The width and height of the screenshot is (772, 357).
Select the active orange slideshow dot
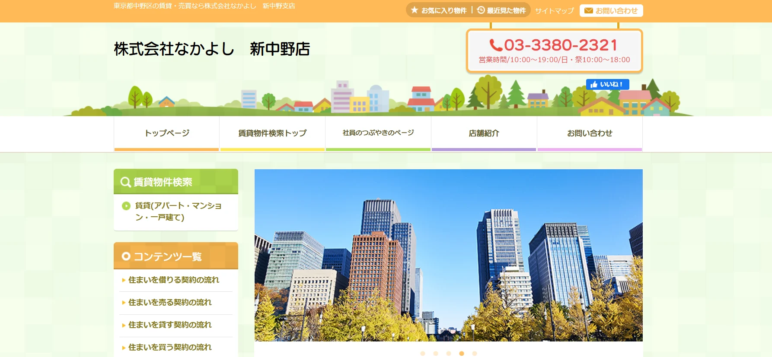(462, 354)
